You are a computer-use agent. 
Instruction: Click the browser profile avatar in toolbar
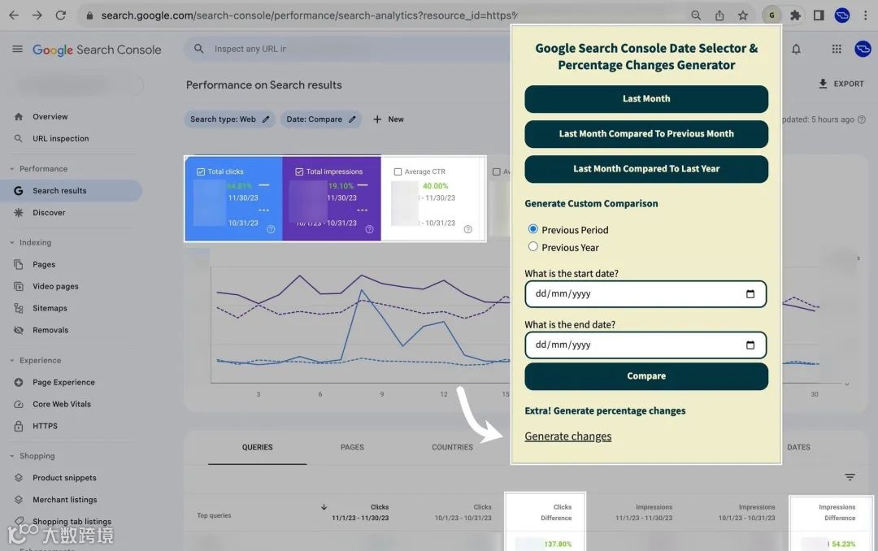(842, 15)
